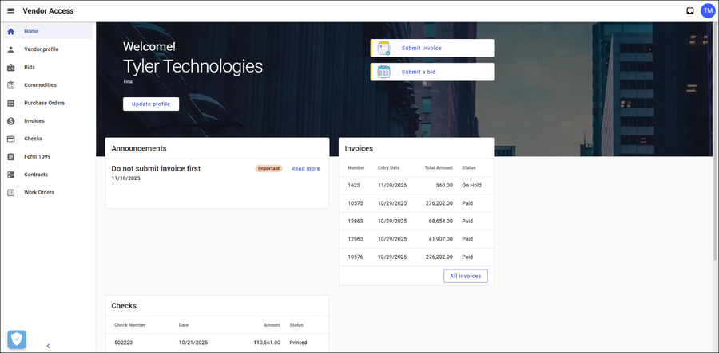Collapse the sidebar with the chevron
The width and height of the screenshot is (719, 353).
point(48,346)
